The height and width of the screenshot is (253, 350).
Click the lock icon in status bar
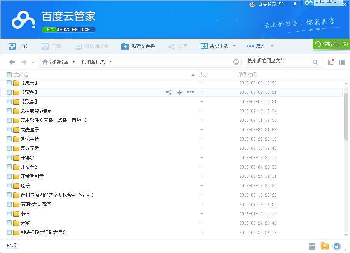pos(337,246)
